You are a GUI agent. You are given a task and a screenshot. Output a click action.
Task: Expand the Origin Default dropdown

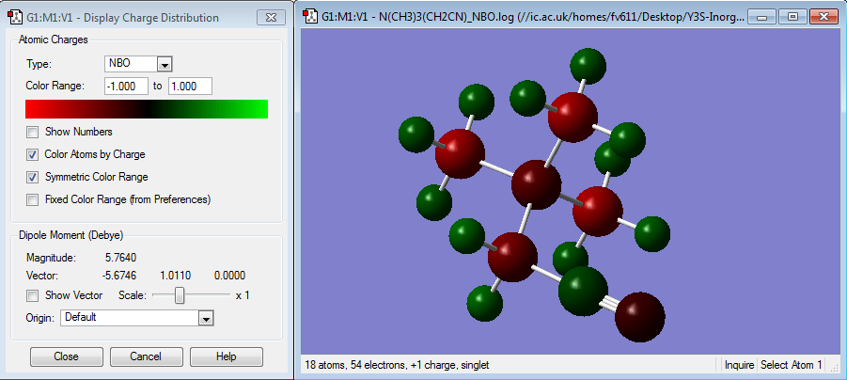point(205,318)
